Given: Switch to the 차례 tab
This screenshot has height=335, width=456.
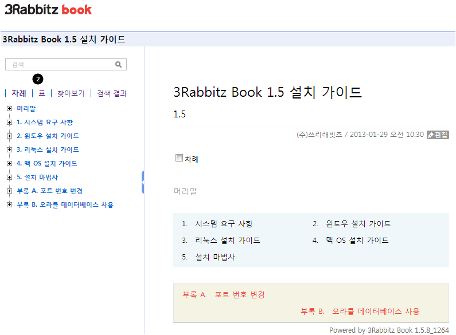Looking at the screenshot, I should pos(19,93).
